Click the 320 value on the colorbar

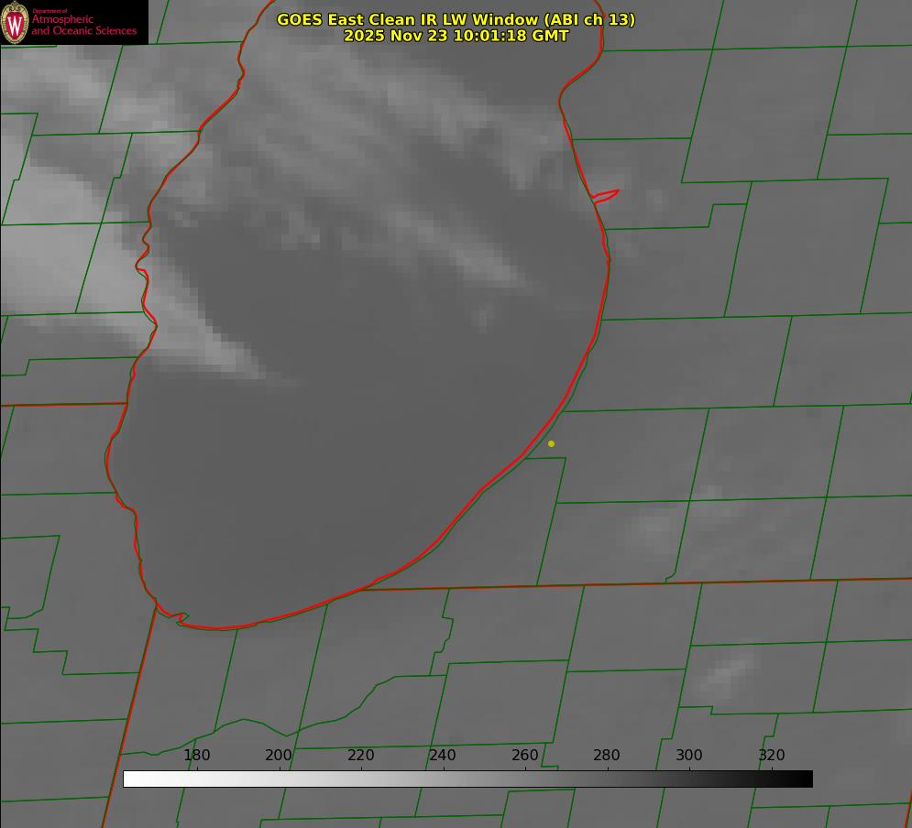[771, 756]
